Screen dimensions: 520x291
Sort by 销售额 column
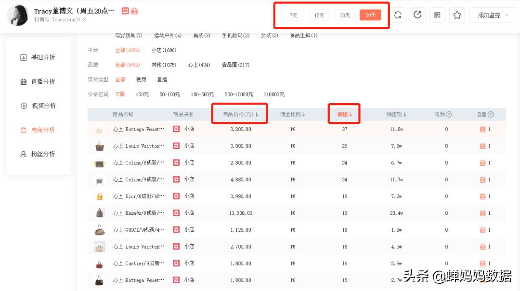pyautogui.click(x=397, y=114)
